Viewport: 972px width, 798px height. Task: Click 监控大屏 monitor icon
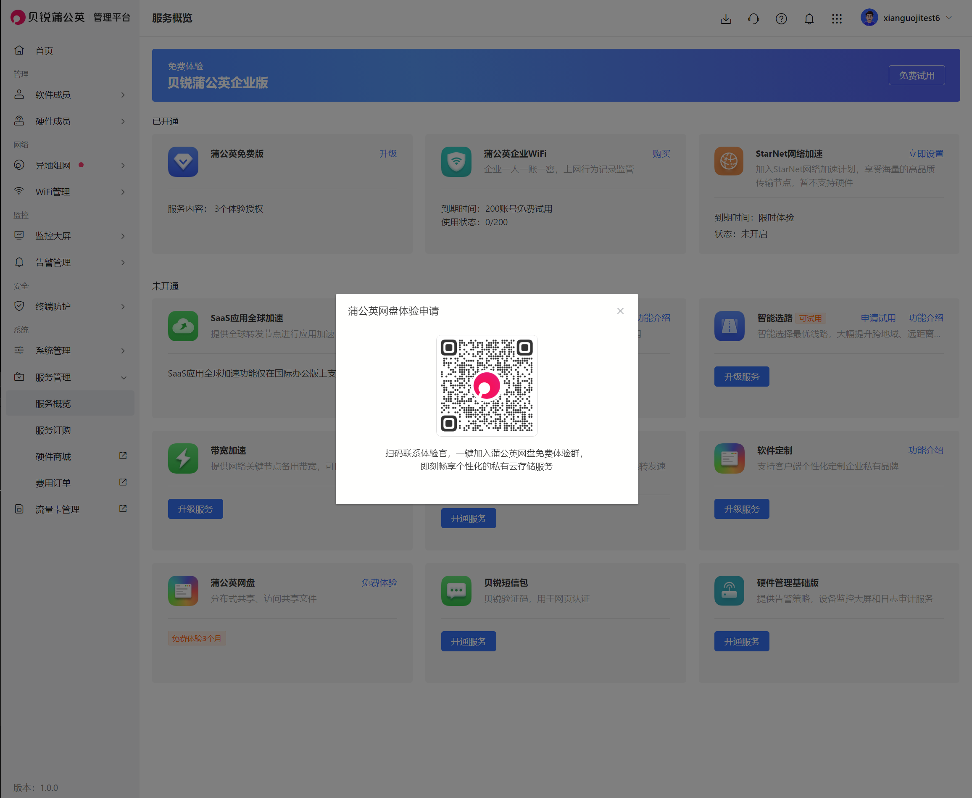19,235
